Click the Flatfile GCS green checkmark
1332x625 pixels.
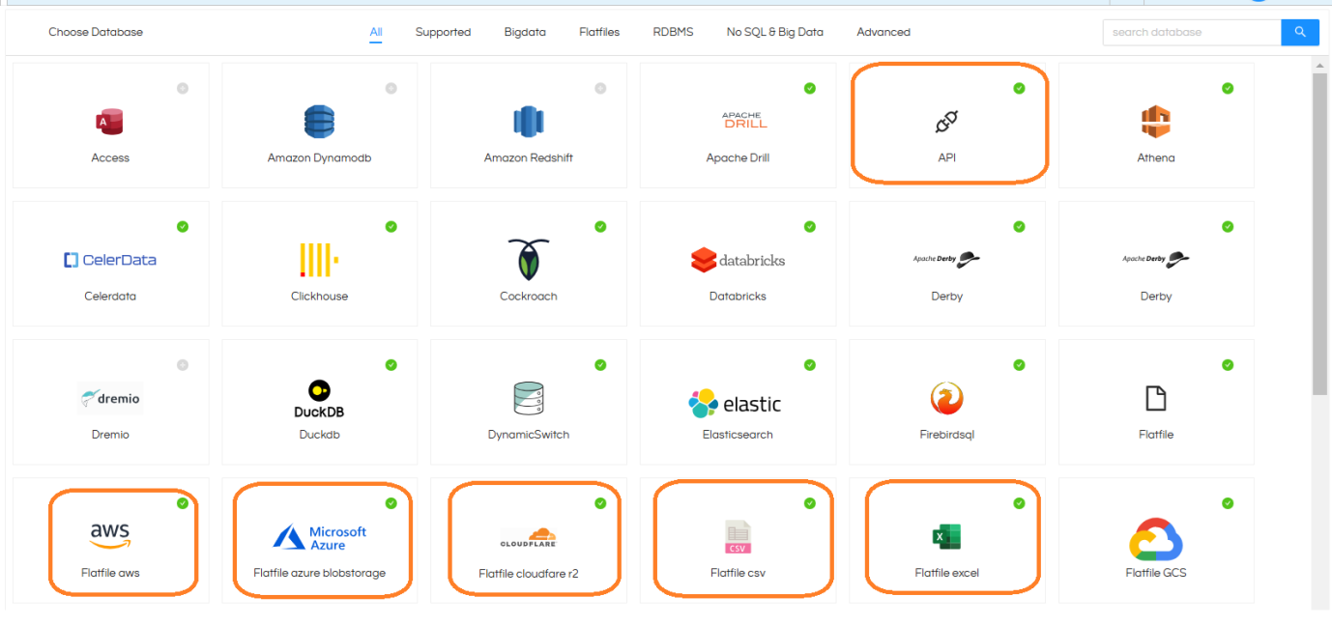[x=1228, y=503]
